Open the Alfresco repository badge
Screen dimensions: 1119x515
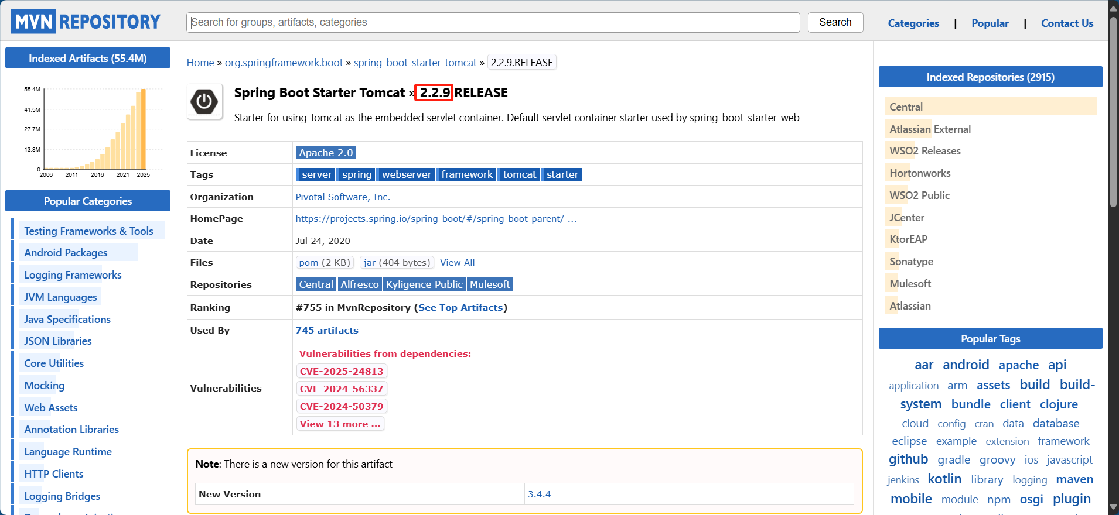click(x=359, y=284)
